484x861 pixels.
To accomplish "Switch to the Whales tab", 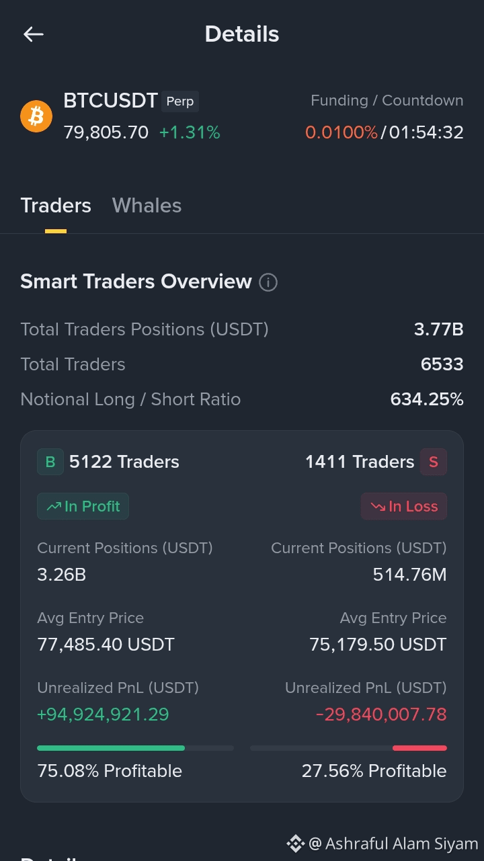I will point(147,205).
